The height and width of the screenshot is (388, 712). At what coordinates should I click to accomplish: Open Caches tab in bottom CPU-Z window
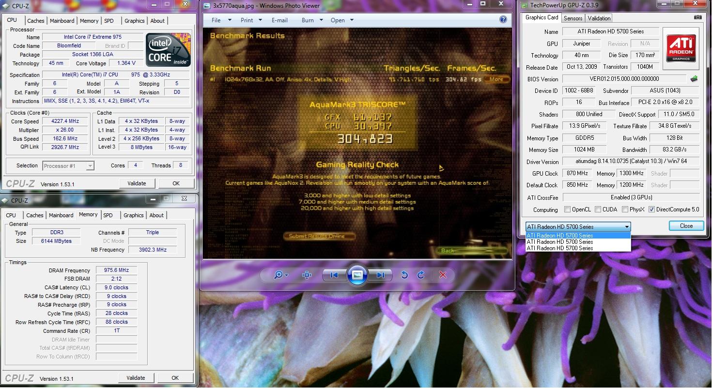(x=35, y=215)
